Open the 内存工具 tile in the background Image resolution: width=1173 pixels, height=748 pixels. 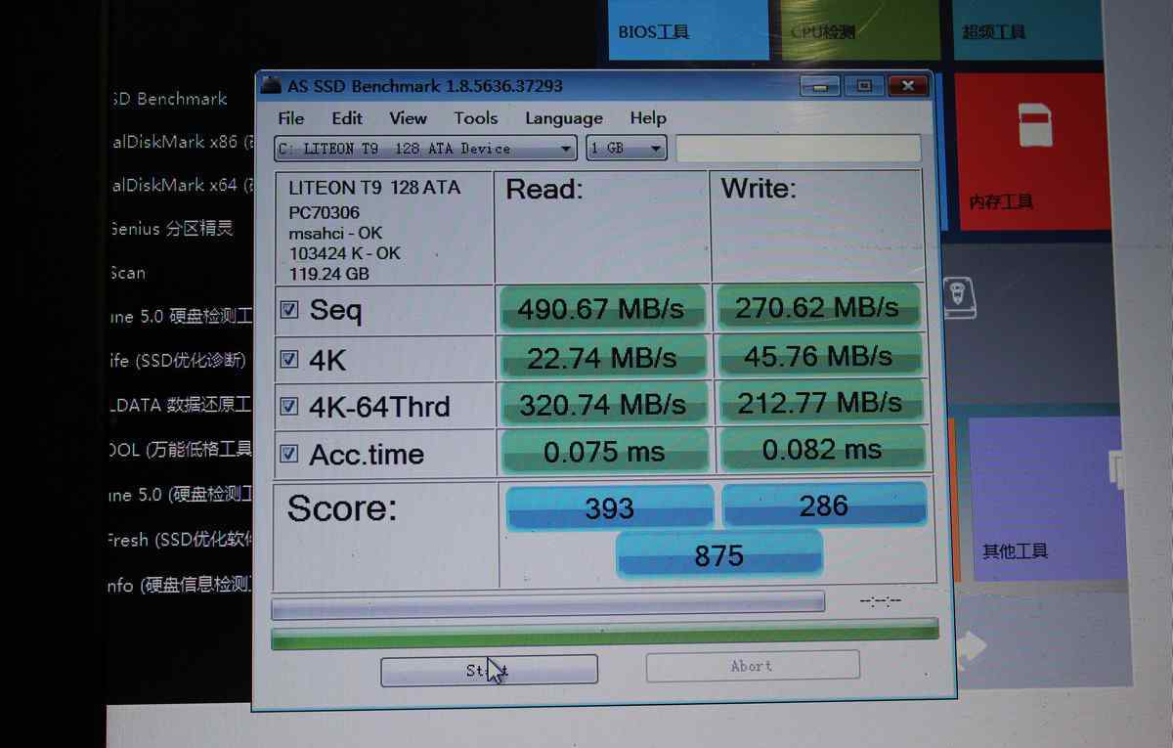click(1031, 152)
